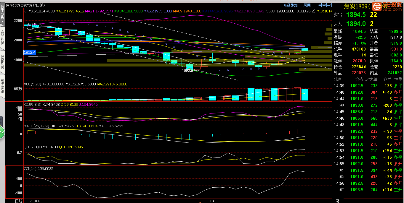The height and width of the screenshot is (203, 404).
Task: Click the 结算 value 1909.5
Action: pyautogui.click(x=395, y=31)
